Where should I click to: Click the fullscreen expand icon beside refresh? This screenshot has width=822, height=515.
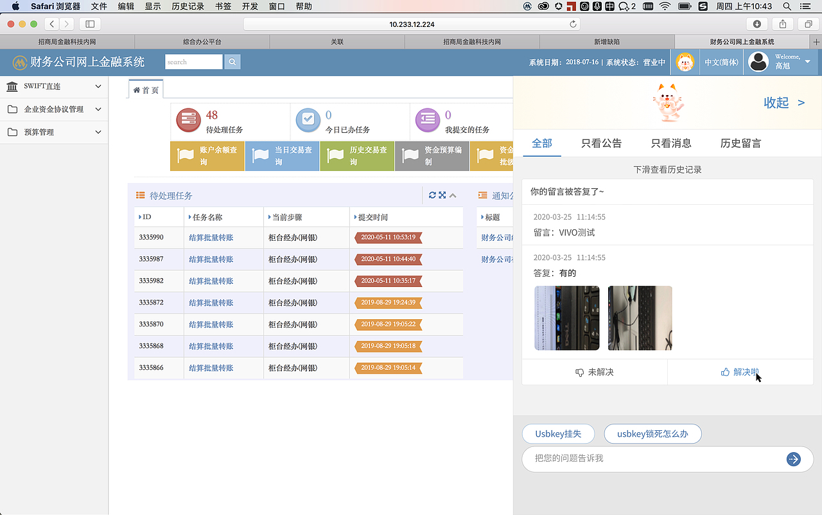[442, 195]
